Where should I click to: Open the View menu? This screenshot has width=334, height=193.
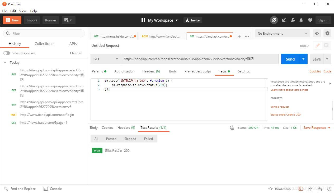23,11
